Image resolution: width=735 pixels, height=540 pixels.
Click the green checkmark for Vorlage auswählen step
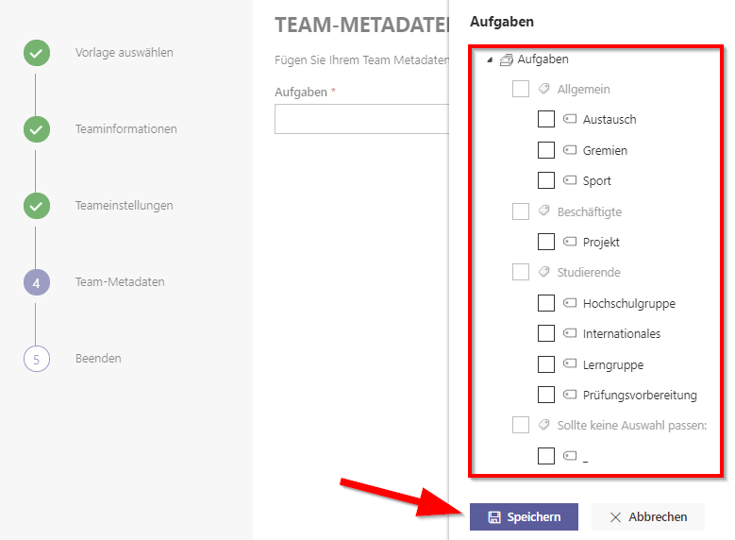(x=37, y=53)
